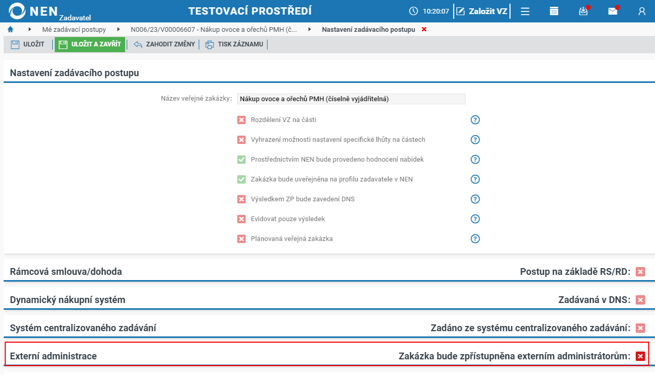The width and height of the screenshot is (655, 375).
Task: Expand arrow before Mé zadávací postupy
Action: coord(30,30)
